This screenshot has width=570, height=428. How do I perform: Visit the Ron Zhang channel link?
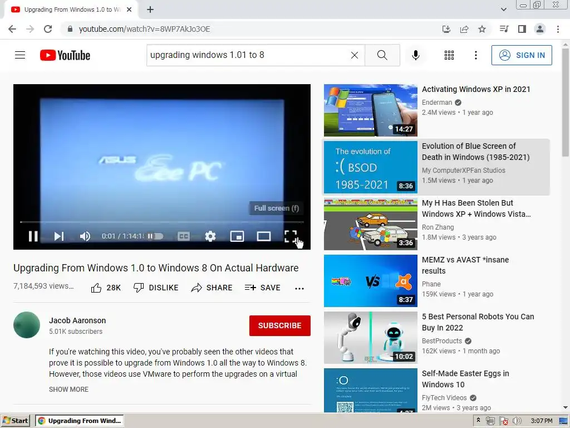pos(438,227)
